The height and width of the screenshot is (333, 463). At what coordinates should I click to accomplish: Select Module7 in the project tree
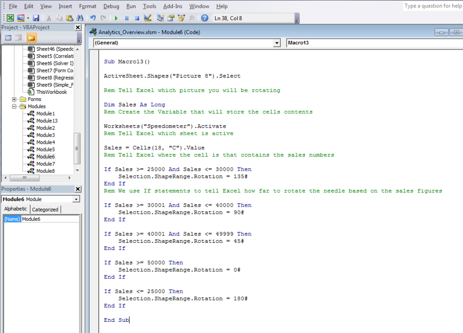[46, 164]
